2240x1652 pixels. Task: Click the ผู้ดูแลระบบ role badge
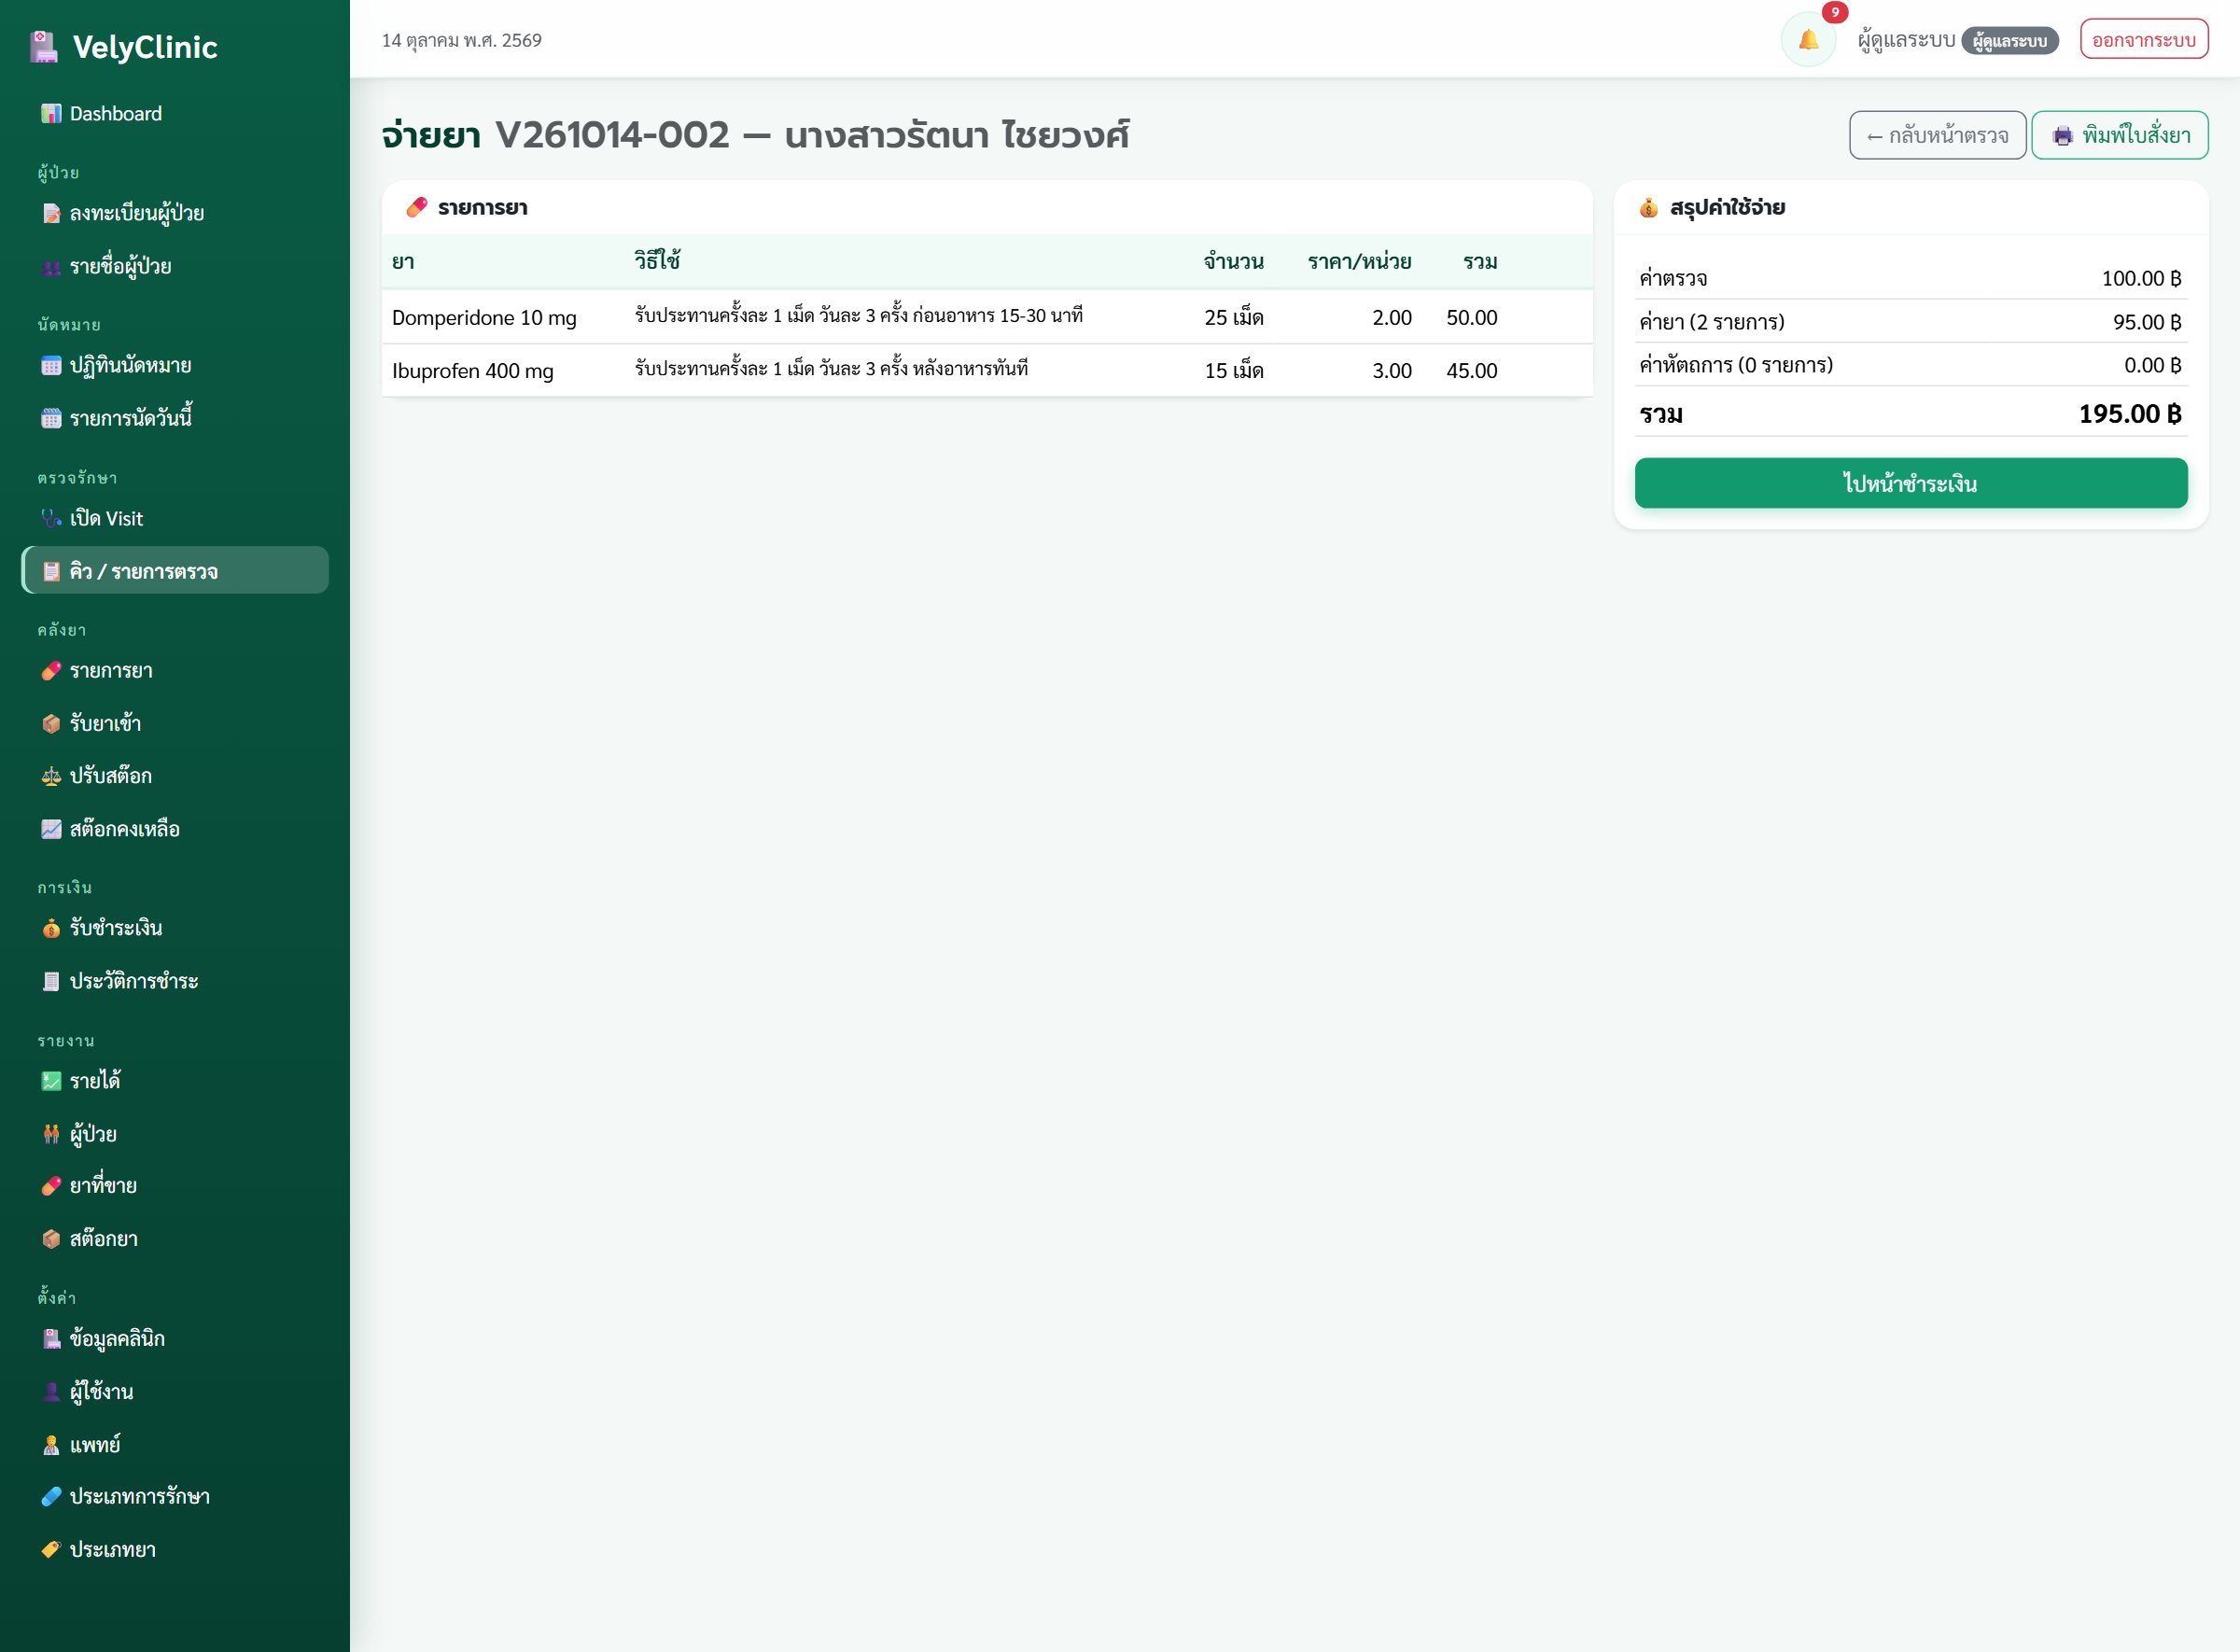tap(2009, 41)
